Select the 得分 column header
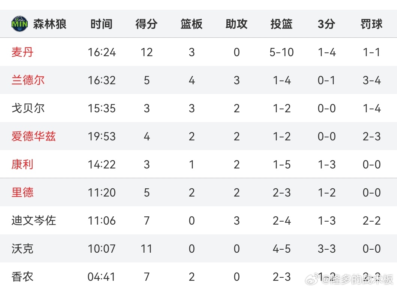 [x=147, y=24]
